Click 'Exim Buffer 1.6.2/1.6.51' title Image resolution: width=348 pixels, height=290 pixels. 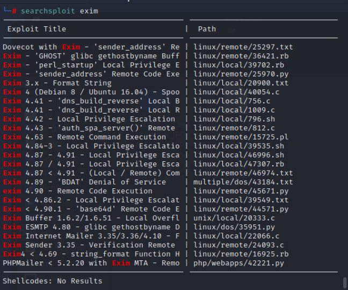91,218
